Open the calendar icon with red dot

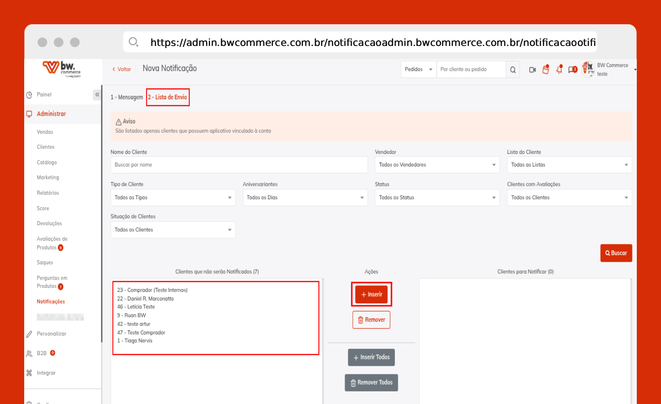[x=546, y=69]
